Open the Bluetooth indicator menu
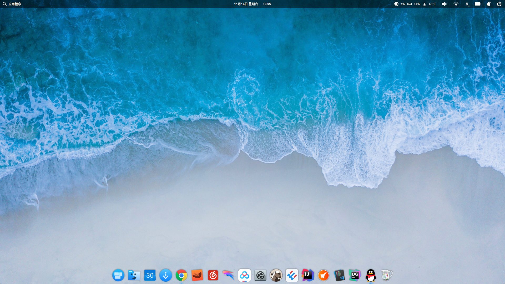 pyautogui.click(x=467, y=4)
